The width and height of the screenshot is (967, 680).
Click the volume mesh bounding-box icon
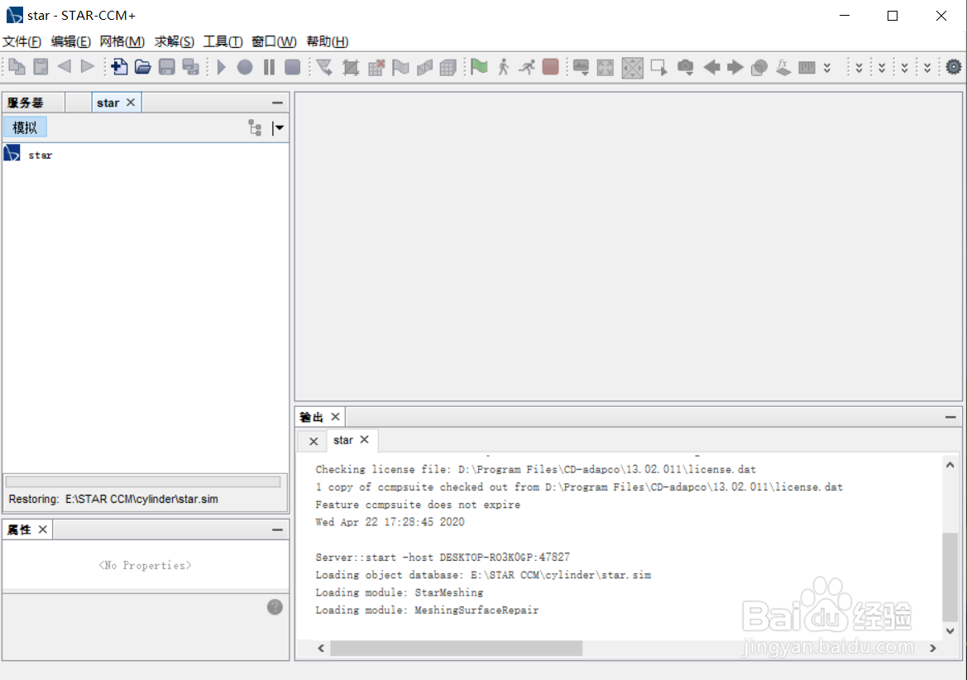351,67
